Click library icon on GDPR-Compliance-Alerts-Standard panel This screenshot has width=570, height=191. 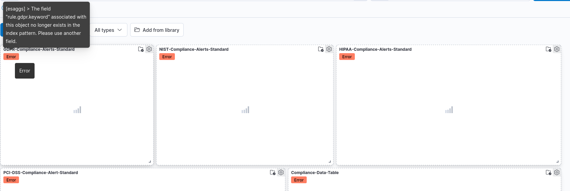click(141, 49)
